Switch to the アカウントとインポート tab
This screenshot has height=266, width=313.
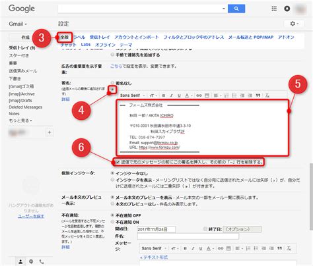coord(137,38)
